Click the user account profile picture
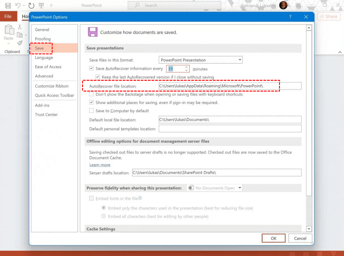 283,5
